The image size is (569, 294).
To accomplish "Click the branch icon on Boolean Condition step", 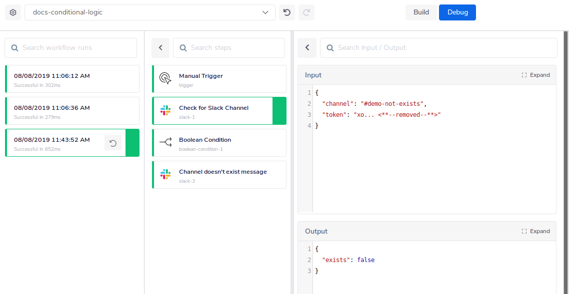I will click(x=165, y=142).
